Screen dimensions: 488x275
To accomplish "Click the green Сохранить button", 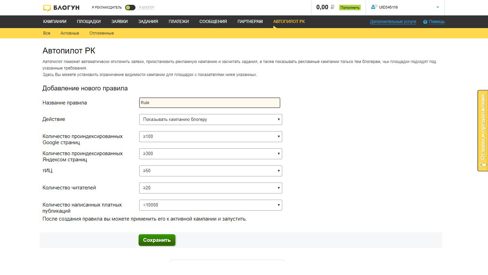I will pos(157,240).
